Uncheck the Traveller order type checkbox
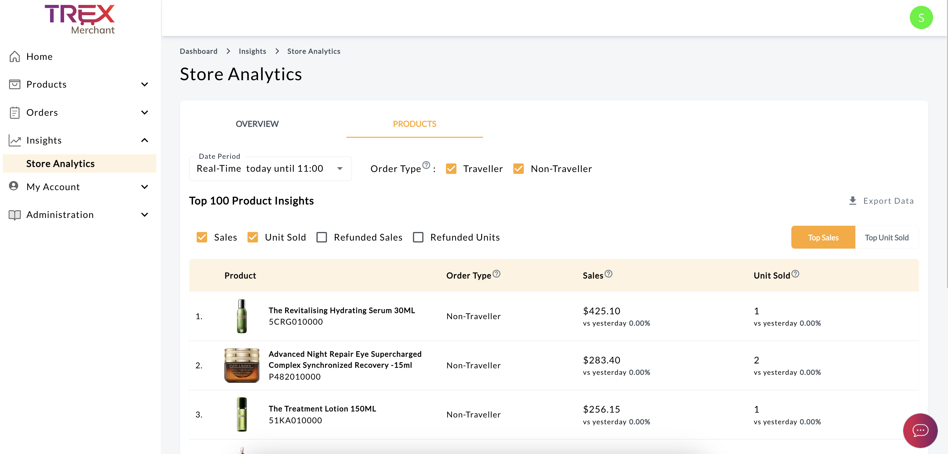Viewport: 948px width, 454px height. 451,169
